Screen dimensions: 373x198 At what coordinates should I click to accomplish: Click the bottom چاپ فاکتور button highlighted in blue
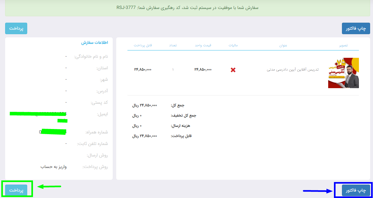click(x=356, y=190)
